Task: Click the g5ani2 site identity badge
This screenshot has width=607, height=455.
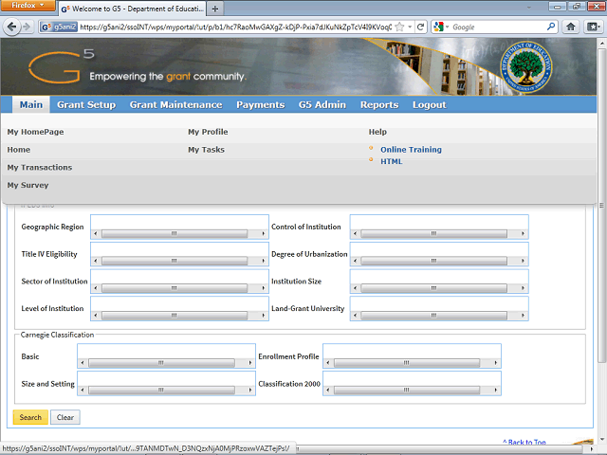Action: click(x=59, y=27)
